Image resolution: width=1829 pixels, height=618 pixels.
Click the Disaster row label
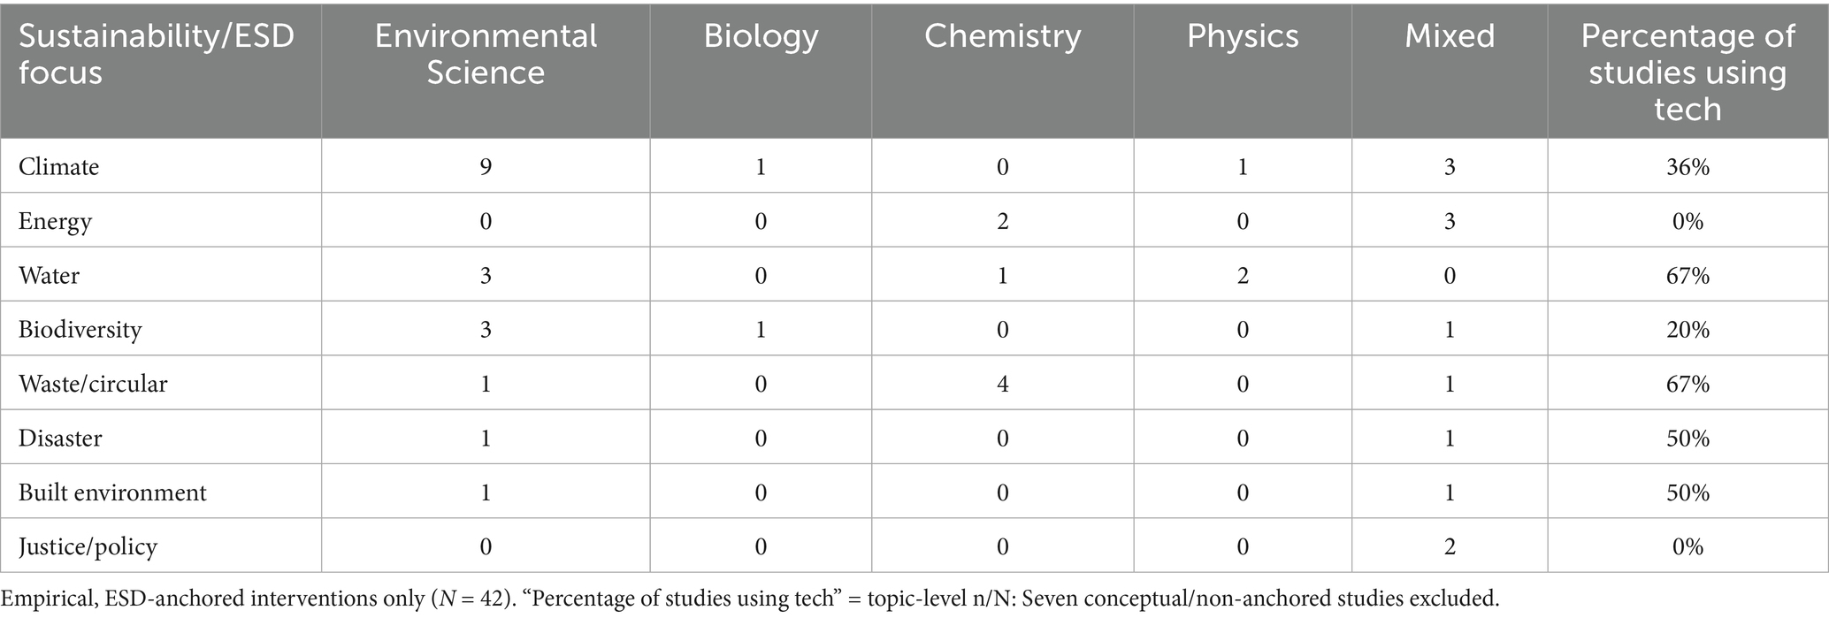point(60,439)
